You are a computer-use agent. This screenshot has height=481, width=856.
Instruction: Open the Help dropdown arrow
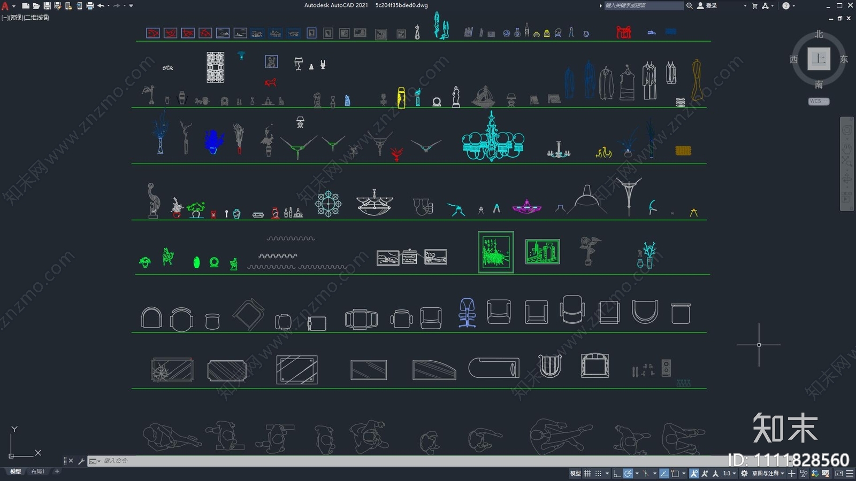click(x=793, y=6)
